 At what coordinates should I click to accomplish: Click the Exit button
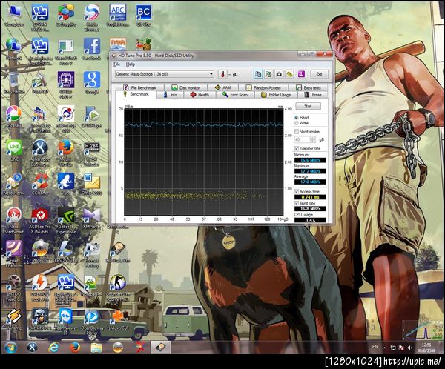click(x=319, y=74)
